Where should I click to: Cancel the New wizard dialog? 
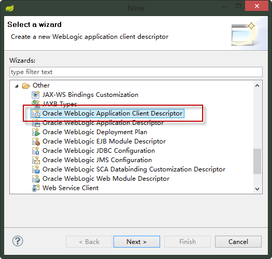click(238, 242)
